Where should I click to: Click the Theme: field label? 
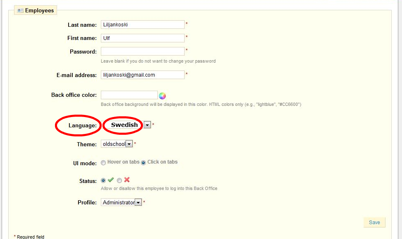click(87, 144)
